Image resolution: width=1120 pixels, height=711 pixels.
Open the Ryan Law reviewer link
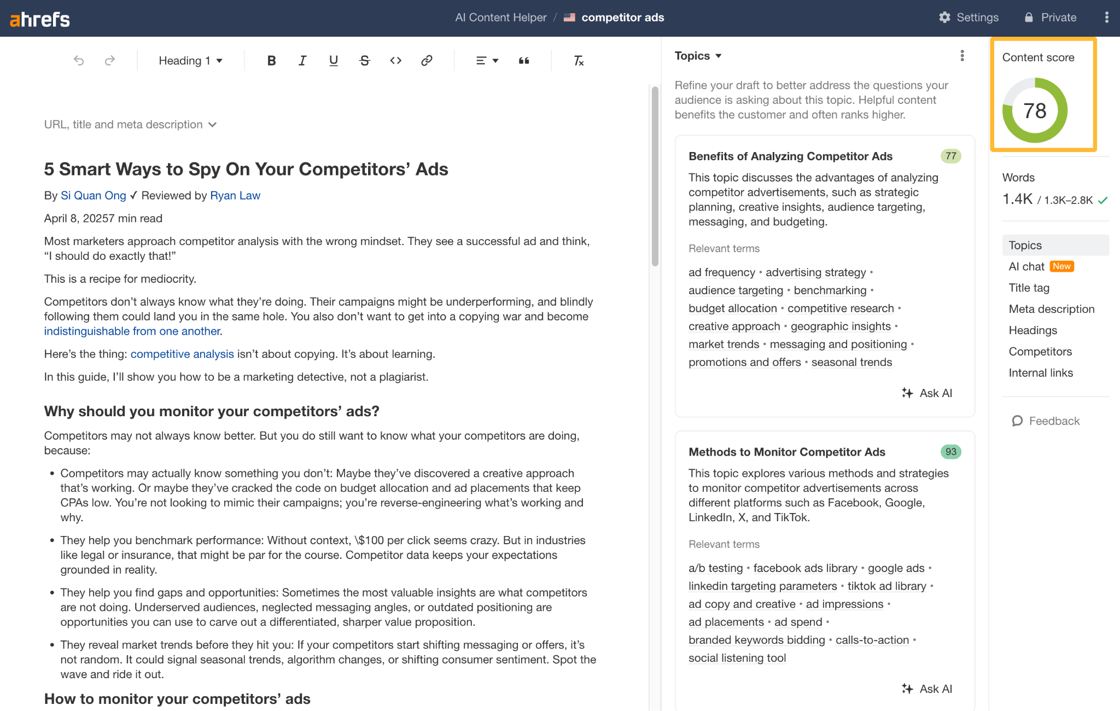235,195
